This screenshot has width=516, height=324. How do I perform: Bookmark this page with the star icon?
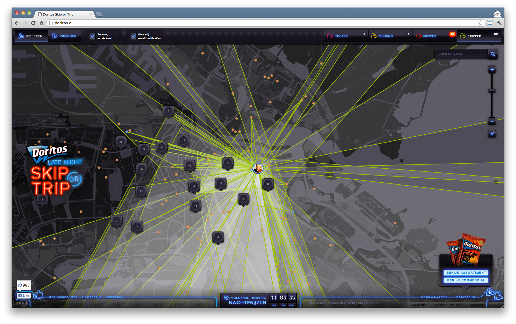pos(481,23)
